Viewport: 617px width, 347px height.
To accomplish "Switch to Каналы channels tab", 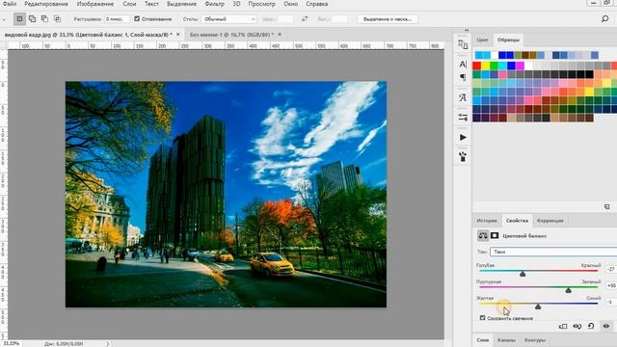I will pos(506,340).
